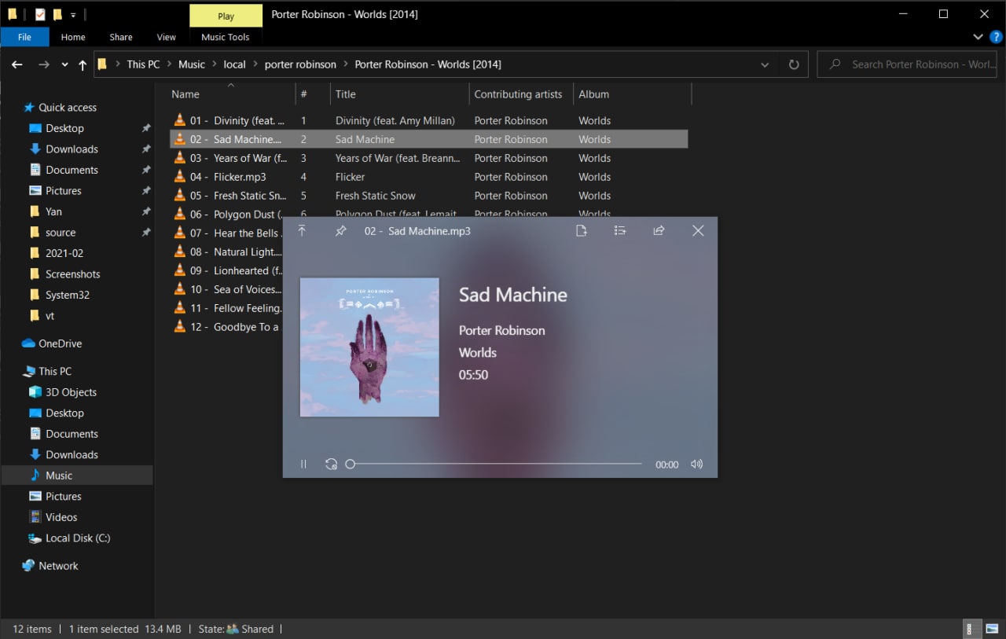Open the Screenshots folder in navigation pane
This screenshot has height=639, width=1006.
pyautogui.click(x=72, y=274)
